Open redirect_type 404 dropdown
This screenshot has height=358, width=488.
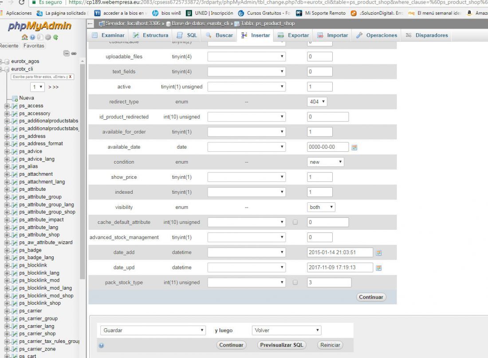point(317,102)
